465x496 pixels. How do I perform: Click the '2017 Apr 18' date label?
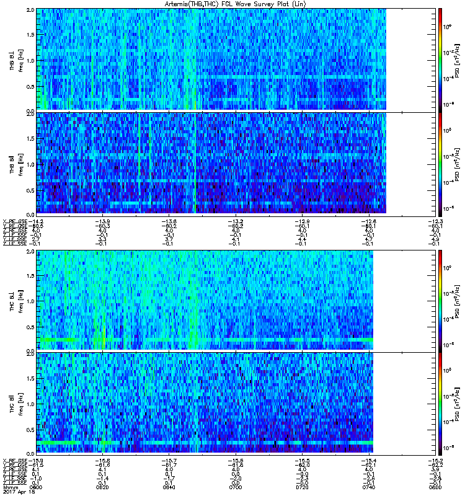pyautogui.click(x=18, y=492)
